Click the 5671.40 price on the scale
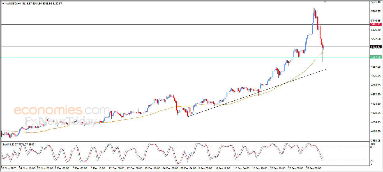This screenshot has width=383, height=172. pos(376,2)
